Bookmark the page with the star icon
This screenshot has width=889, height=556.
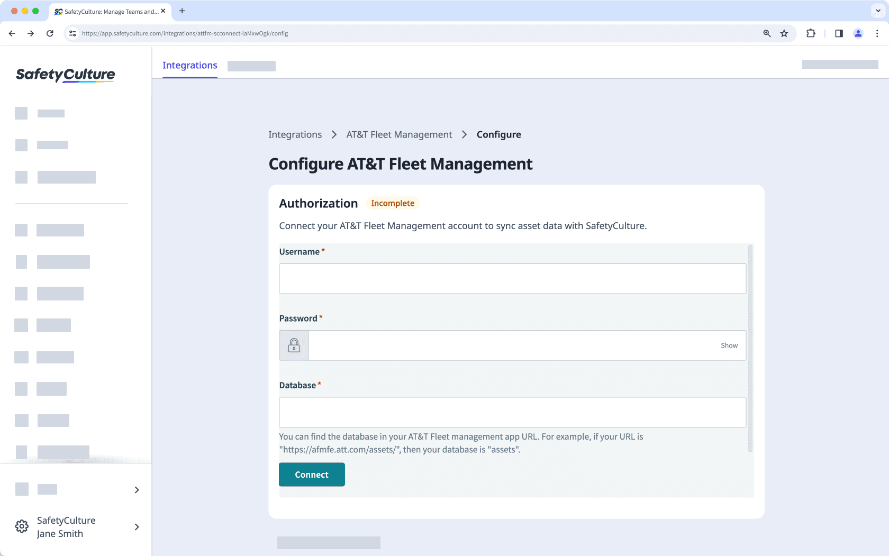click(784, 33)
